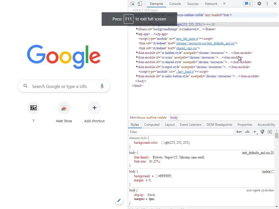Screen dimensions: 279x209
Task: Open the text_defaults_md.css href link
Action: click(x=205, y=43)
